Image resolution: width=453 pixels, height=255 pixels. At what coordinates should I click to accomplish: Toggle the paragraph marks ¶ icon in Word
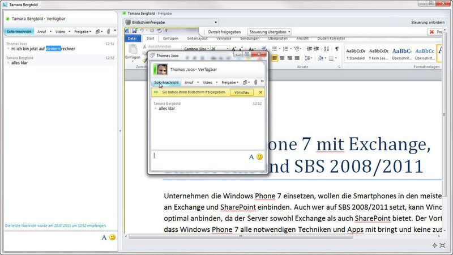tap(337, 49)
